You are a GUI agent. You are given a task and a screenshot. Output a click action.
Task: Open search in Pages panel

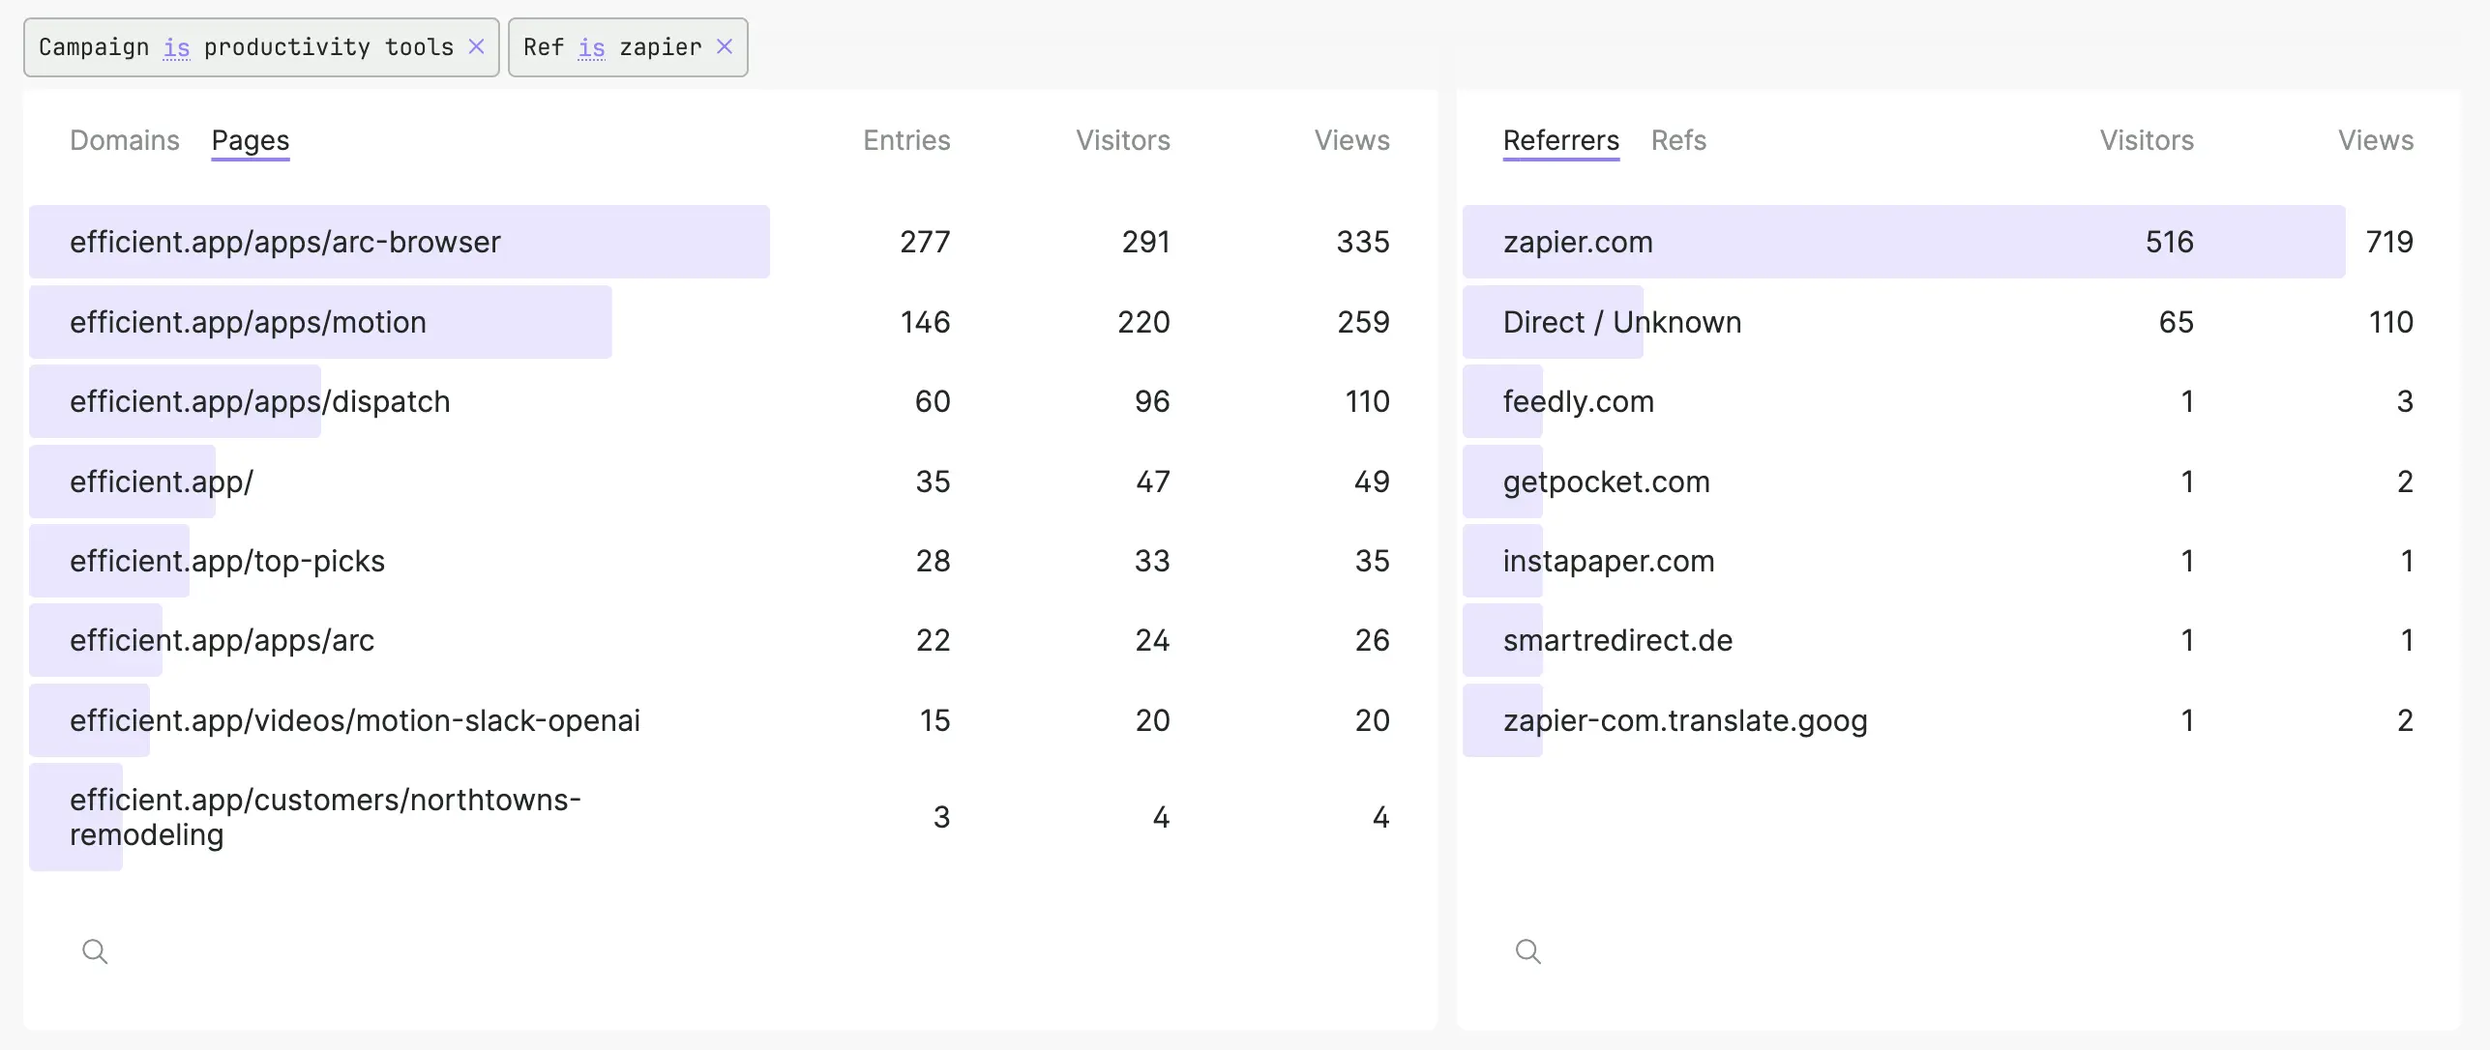click(x=95, y=951)
